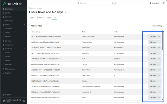Viewport: 167px width, 104px height.
Task: Expand the Portfolio menu chevron
Action: click(24, 13)
